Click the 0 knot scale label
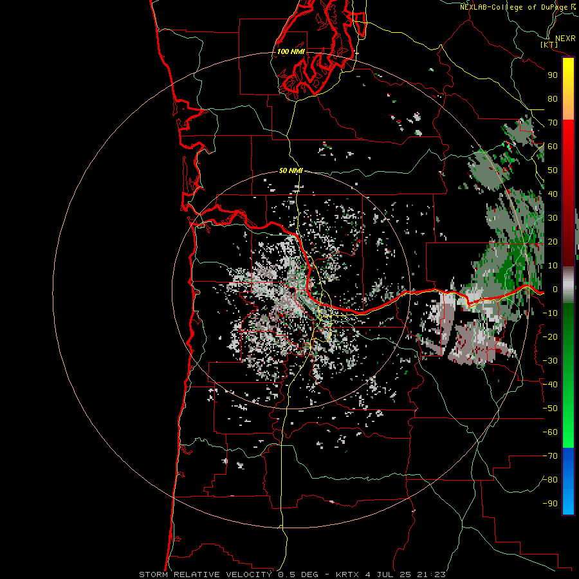The width and height of the screenshot is (579, 579). tap(555, 289)
